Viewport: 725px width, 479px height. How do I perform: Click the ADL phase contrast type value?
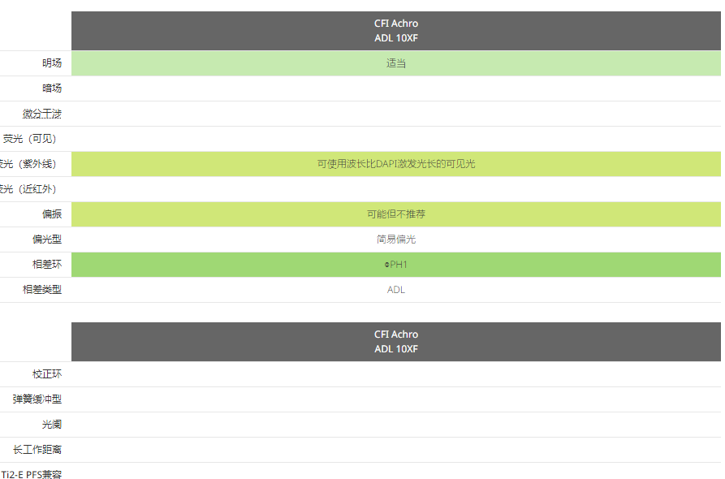coord(395,290)
